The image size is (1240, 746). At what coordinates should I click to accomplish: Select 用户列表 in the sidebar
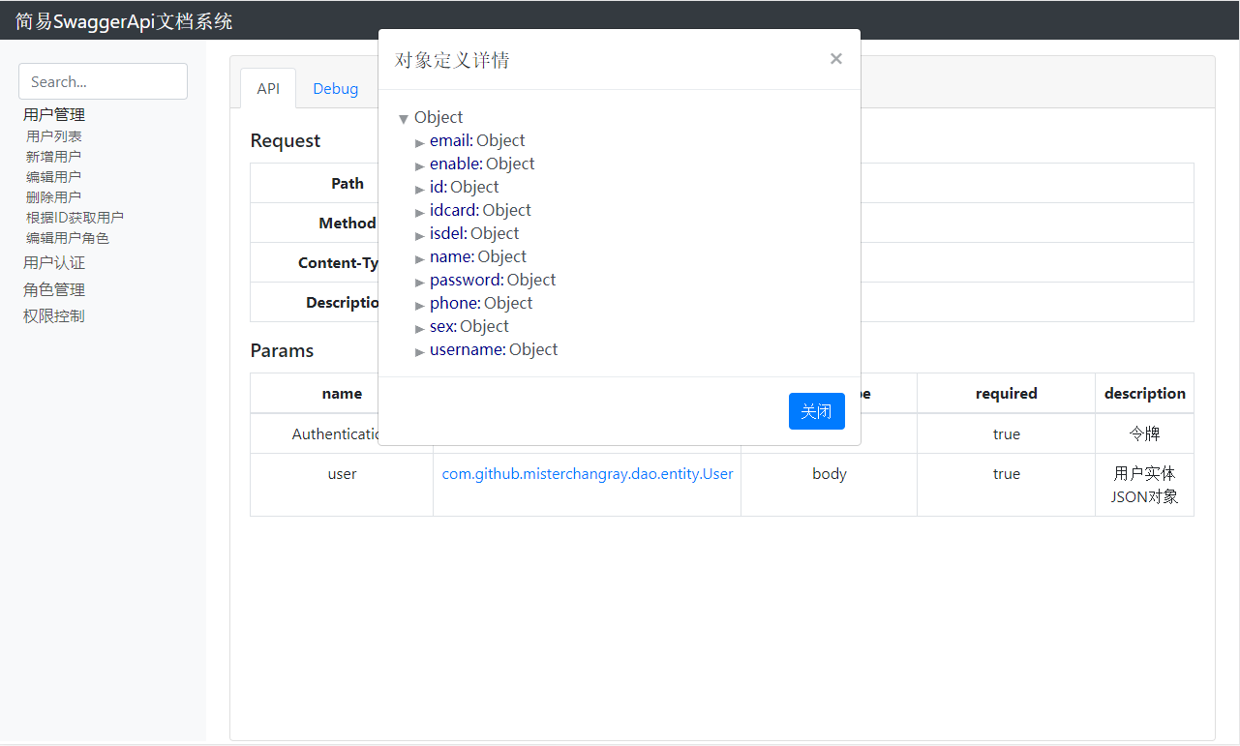54,136
